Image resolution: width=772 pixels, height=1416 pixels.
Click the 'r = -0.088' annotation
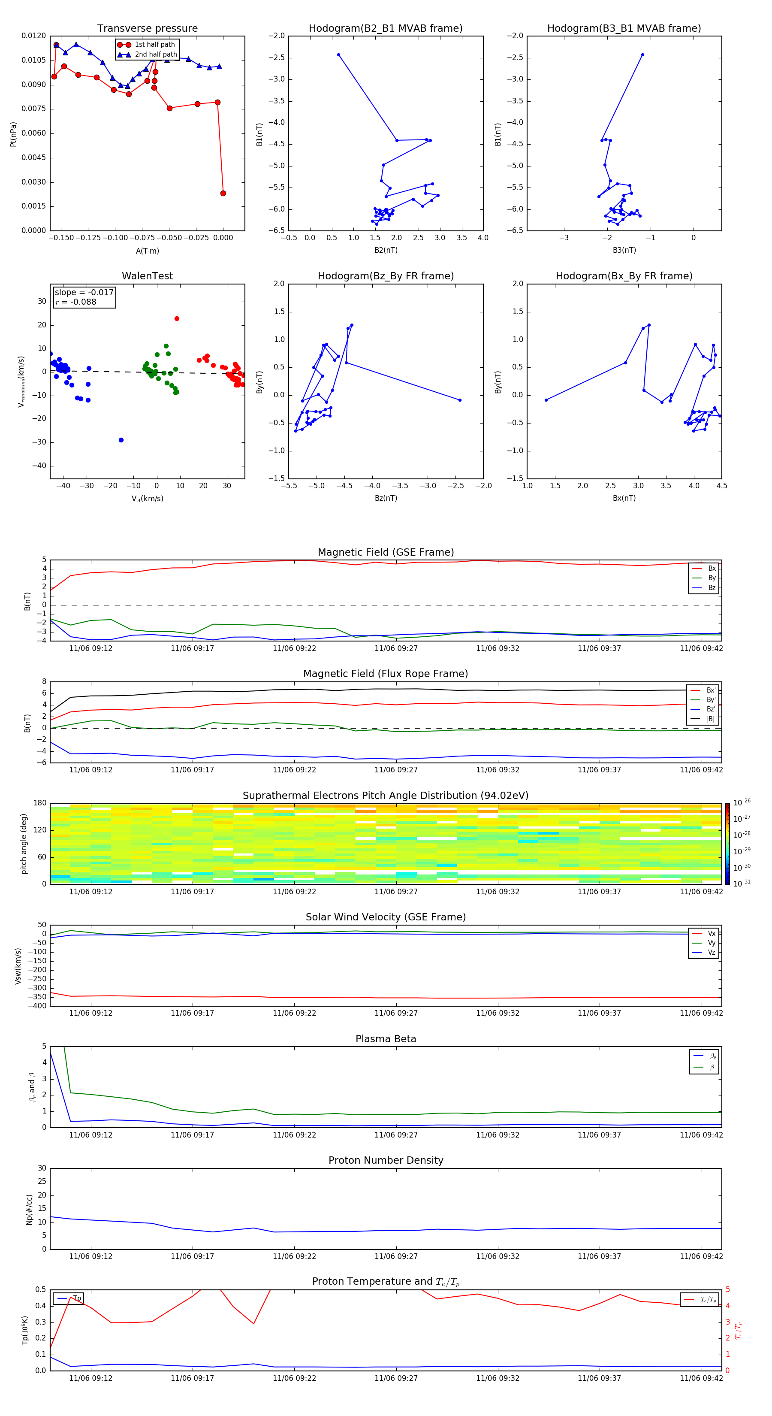tap(76, 302)
